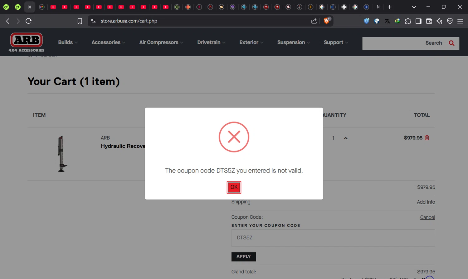Open the Brave Wallet icon

(x=429, y=21)
